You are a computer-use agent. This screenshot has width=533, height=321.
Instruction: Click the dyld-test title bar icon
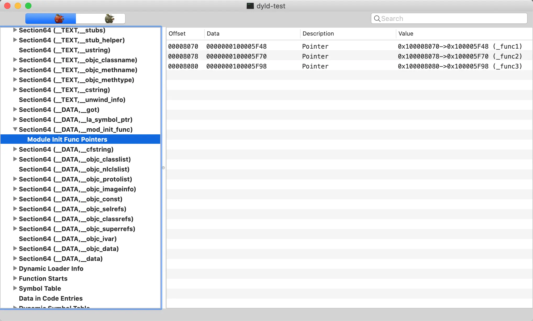tap(250, 6)
